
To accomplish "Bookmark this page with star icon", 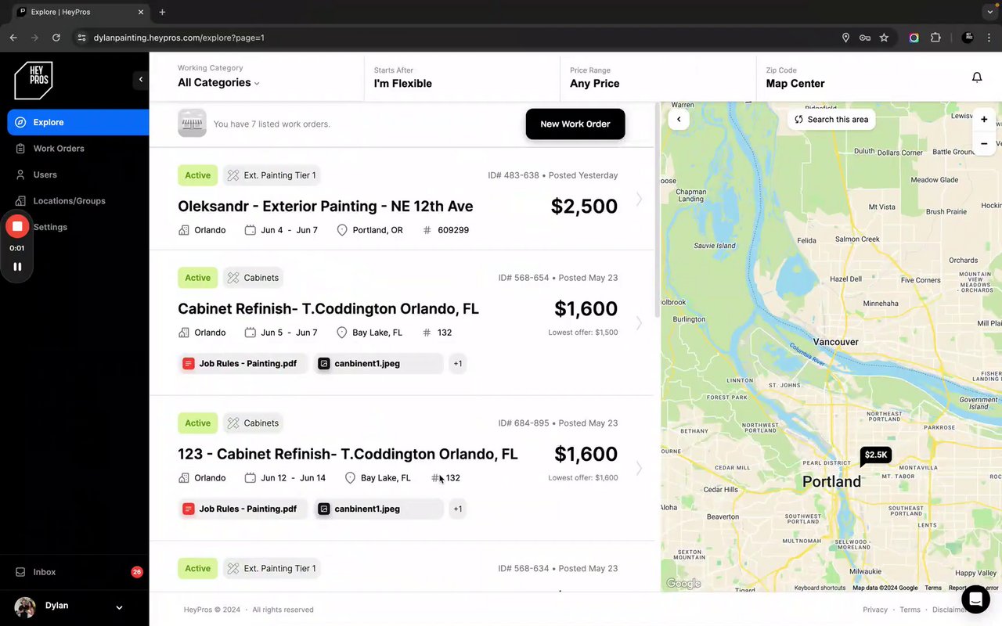I will 884,38.
